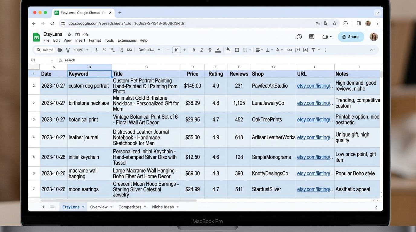The width and height of the screenshot is (416, 232).
Task: Open the Extensions menu
Action: [x=127, y=40]
